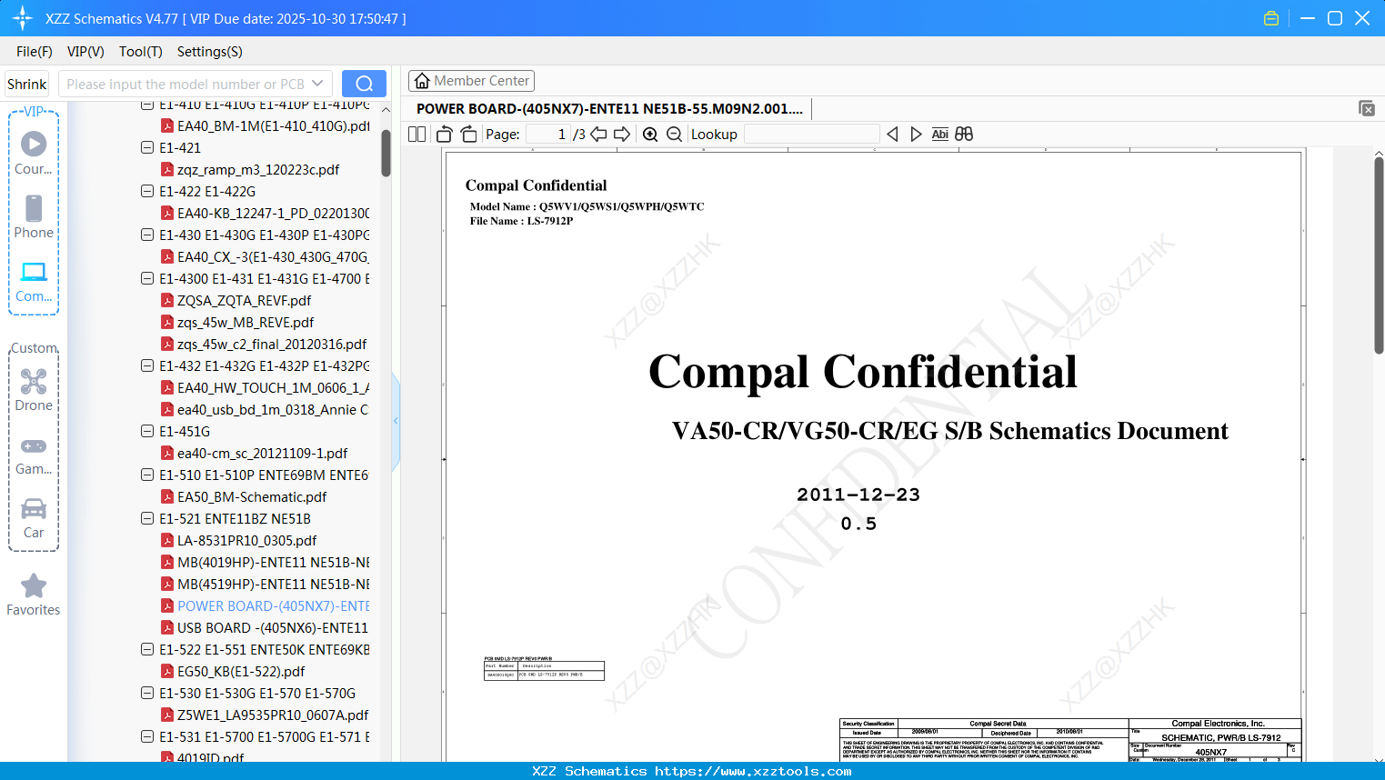1385x780 pixels.
Task: Click the blue search button
Action: point(364,84)
